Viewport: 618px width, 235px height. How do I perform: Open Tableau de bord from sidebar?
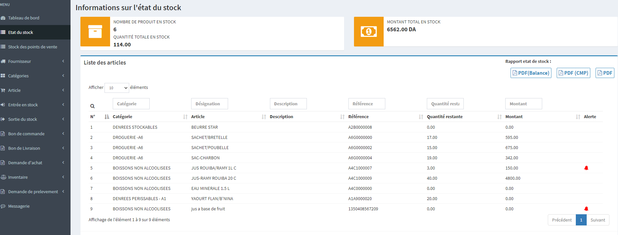[x=24, y=18]
